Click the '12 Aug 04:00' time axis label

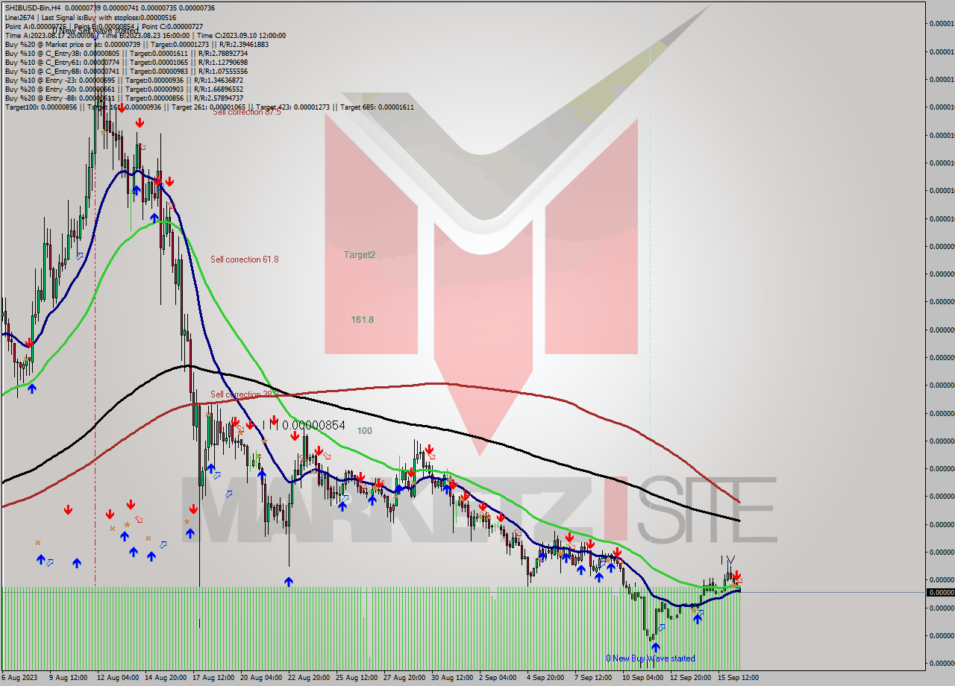click(x=118, y=678)
